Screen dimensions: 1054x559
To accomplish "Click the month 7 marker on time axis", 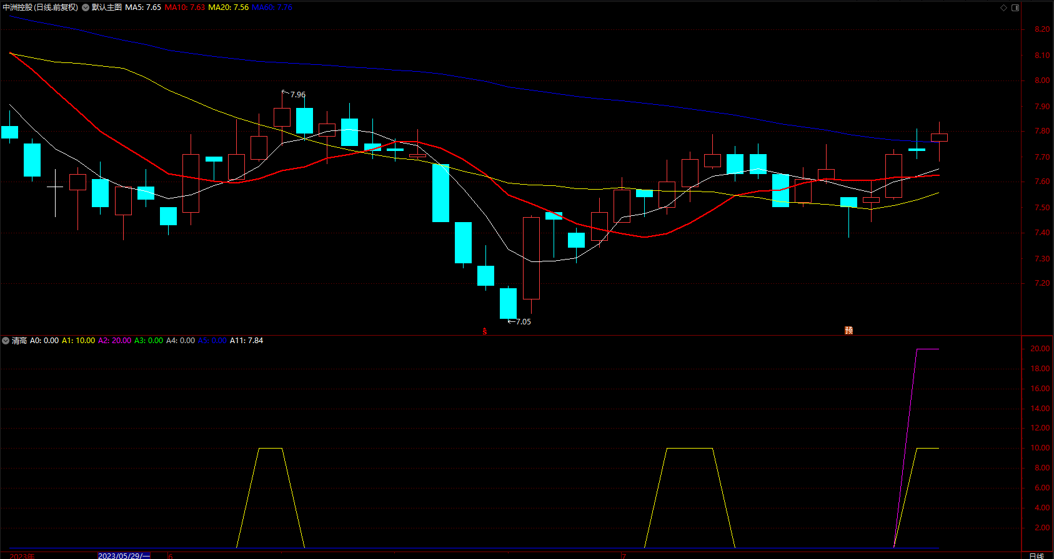I will point(624,555).
